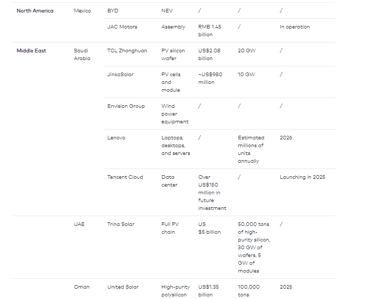The width and height of the screenshot is (369, 299).
Task: Select the JinkoSolar company cell
Action: 120,75
